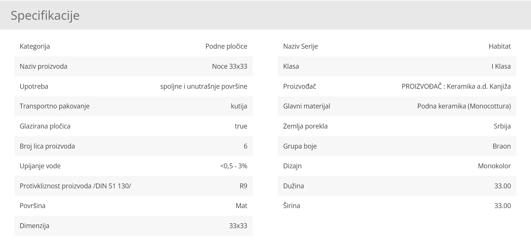Click the Monokolor design value

(494, 166)
